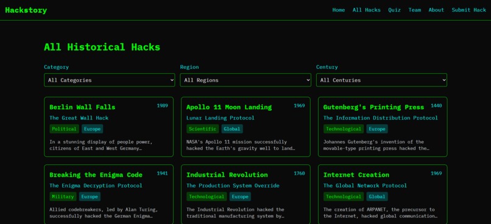This screenshot has height=224, width=491.
Task: Open All Hacks nav link
Action: click(x=366, y=10)
